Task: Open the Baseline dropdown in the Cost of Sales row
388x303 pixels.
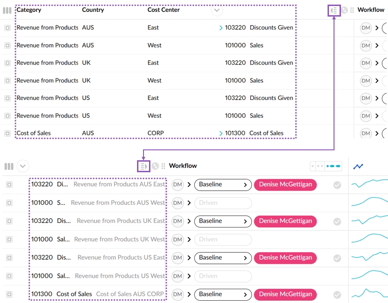Action: [223, 294]
